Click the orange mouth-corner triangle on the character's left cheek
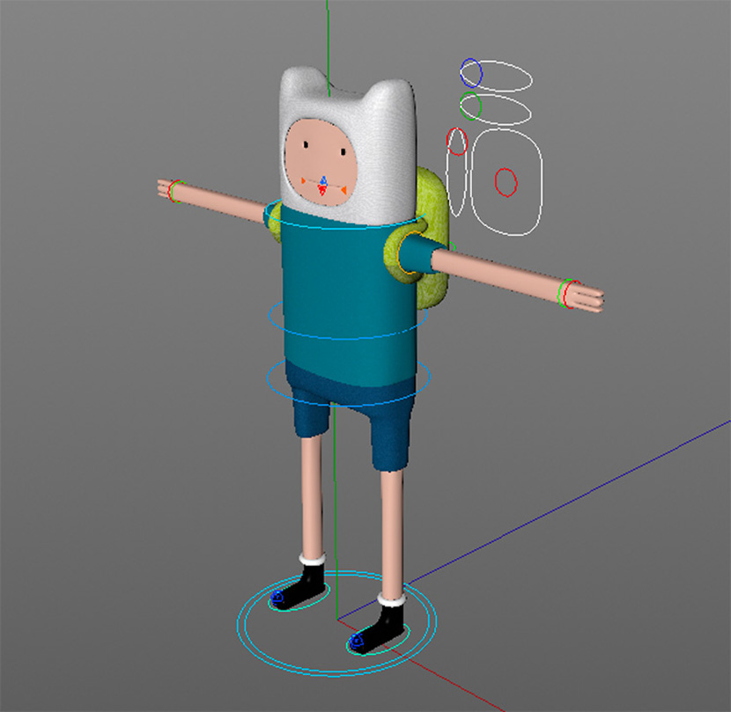The image size is (731, 712). [x=343, y=190]
